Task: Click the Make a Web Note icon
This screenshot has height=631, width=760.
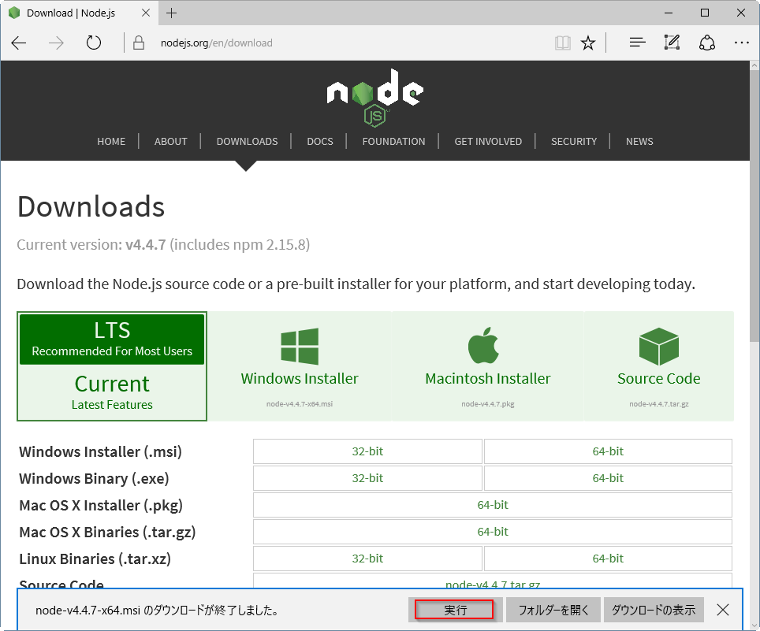Action: tap(672, 43)
